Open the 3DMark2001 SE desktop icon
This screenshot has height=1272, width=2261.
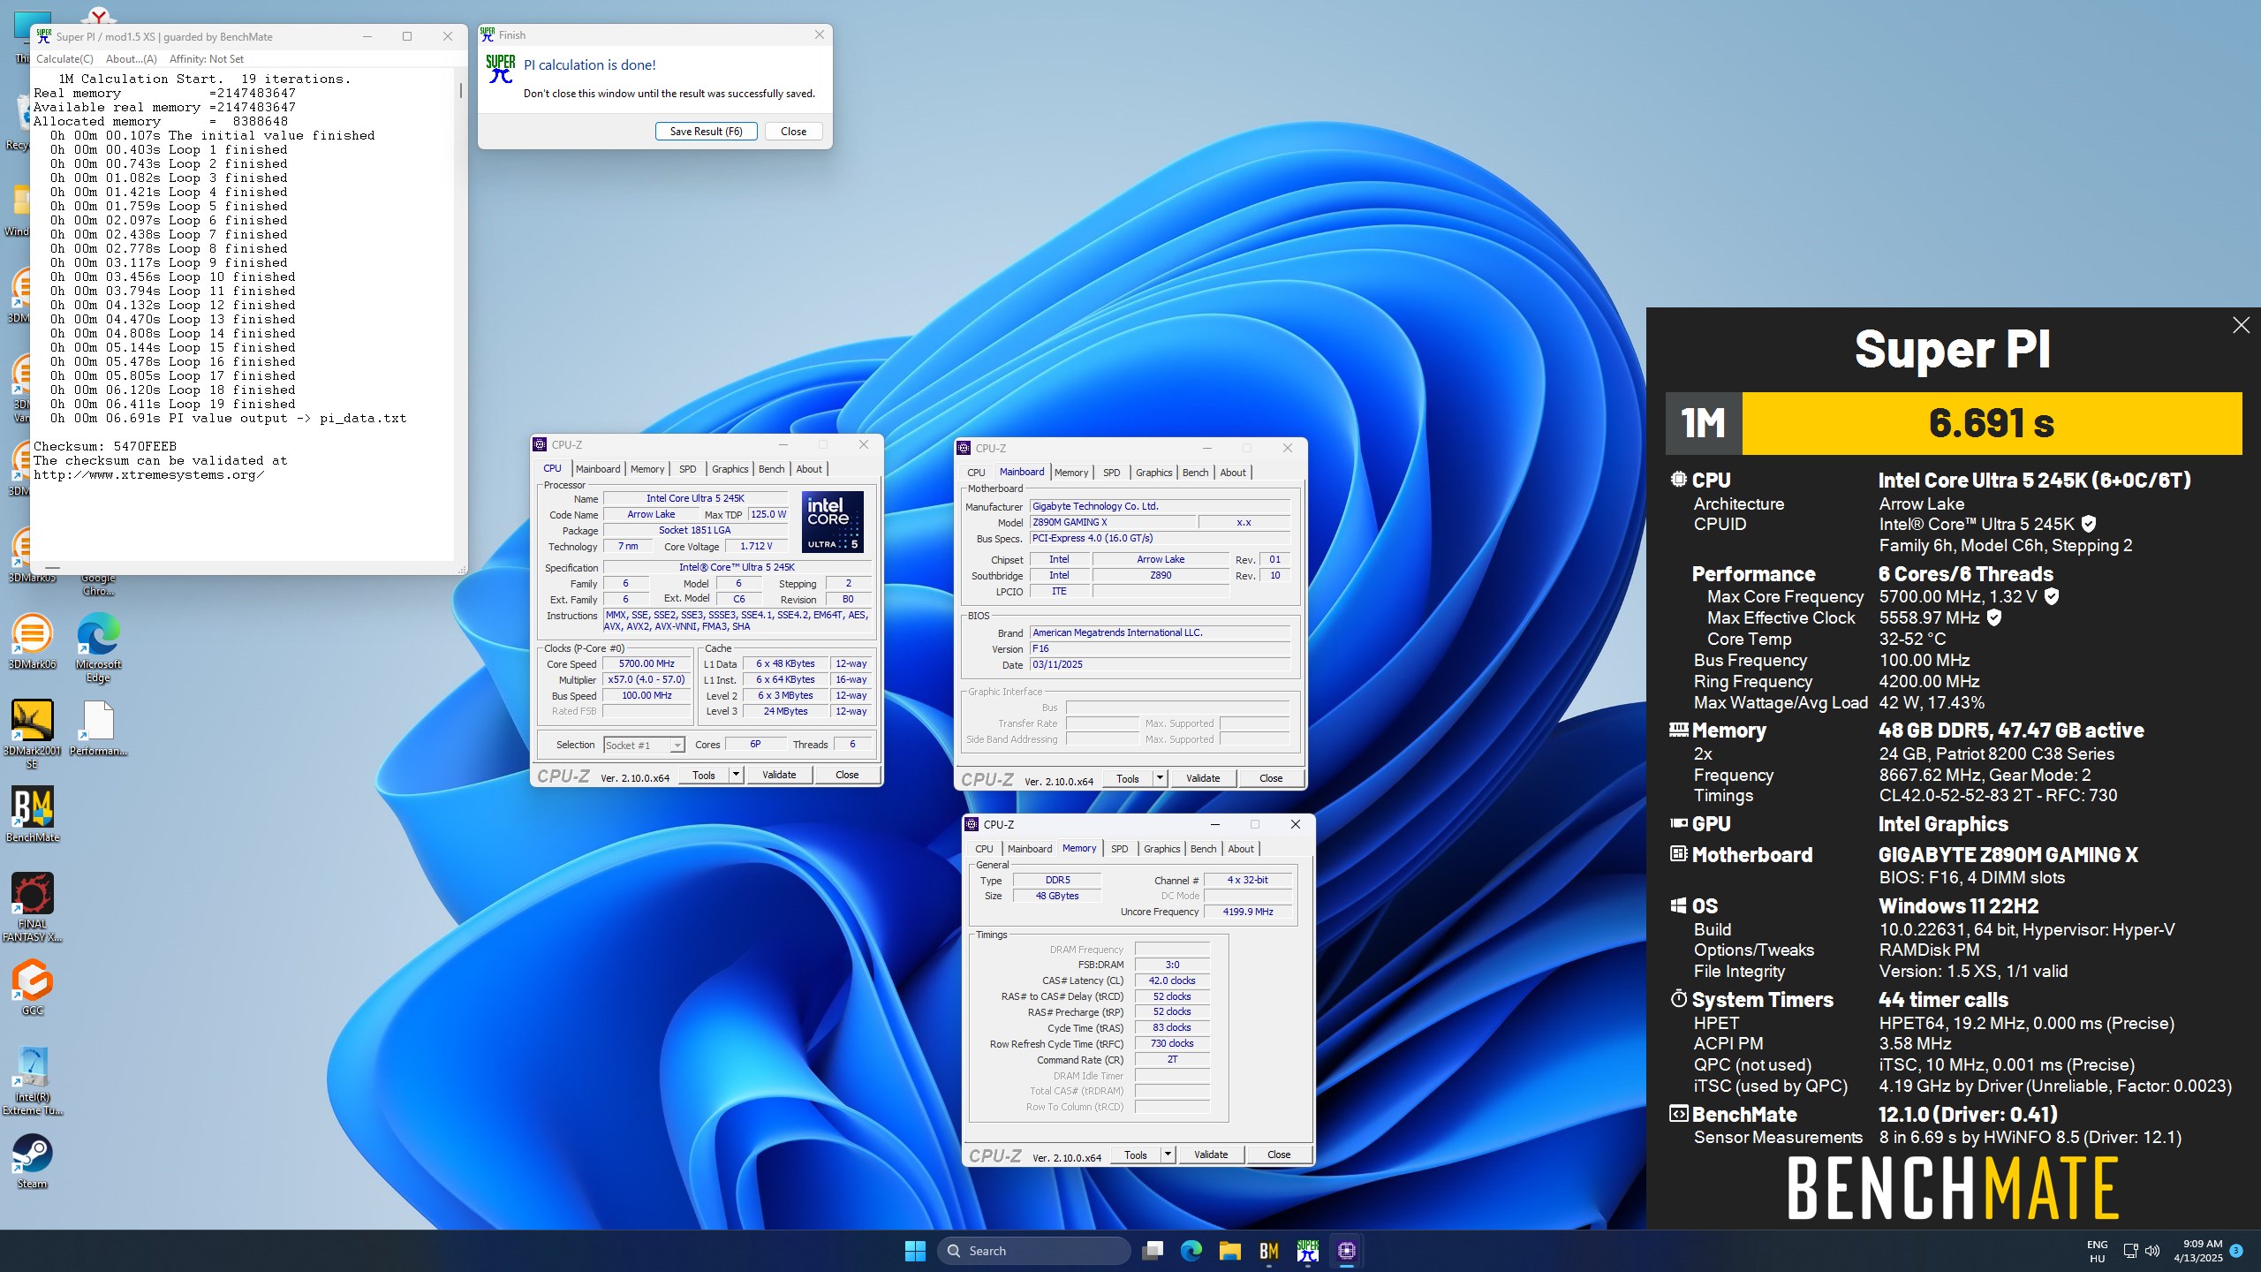pos(32,733)
